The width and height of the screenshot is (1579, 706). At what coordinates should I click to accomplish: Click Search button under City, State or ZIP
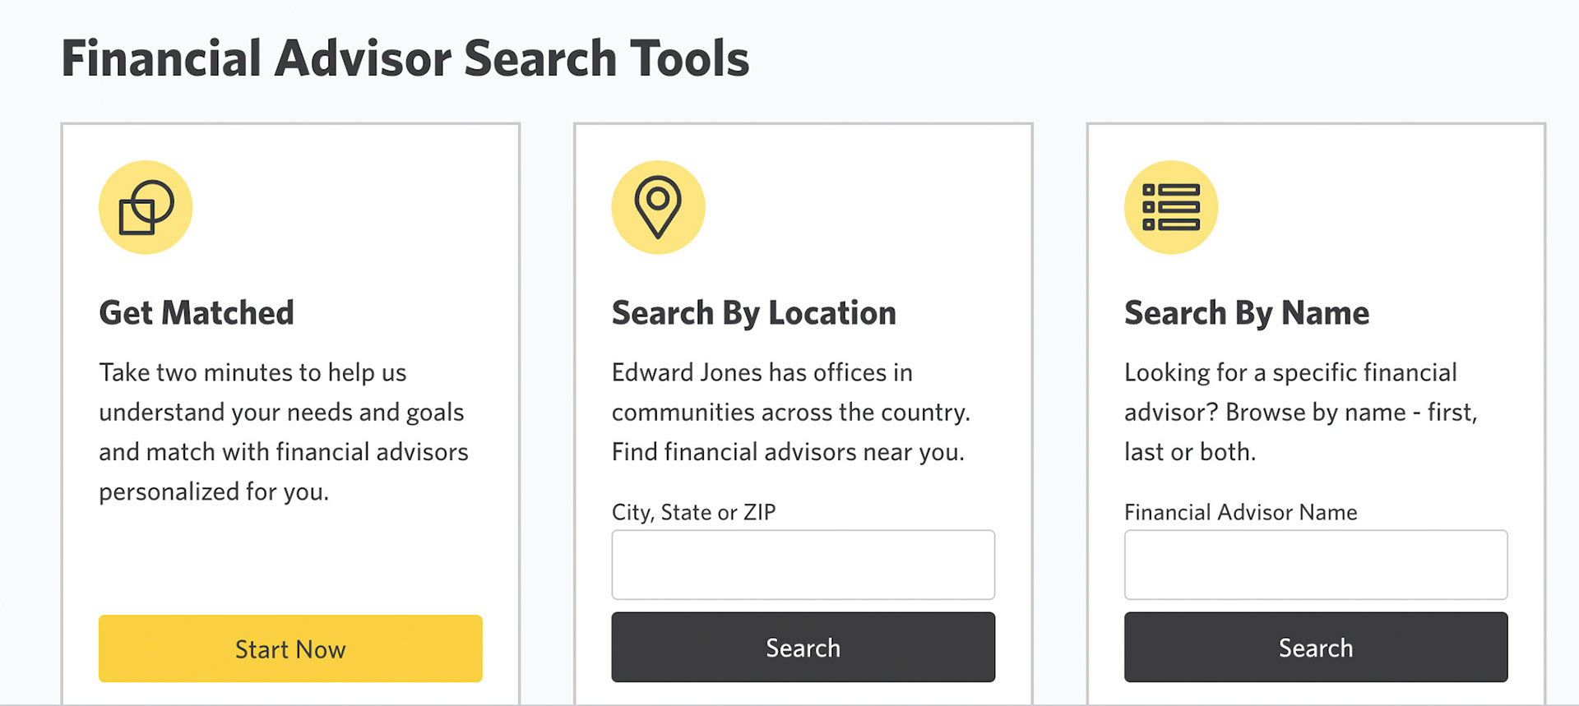point(803,648)
